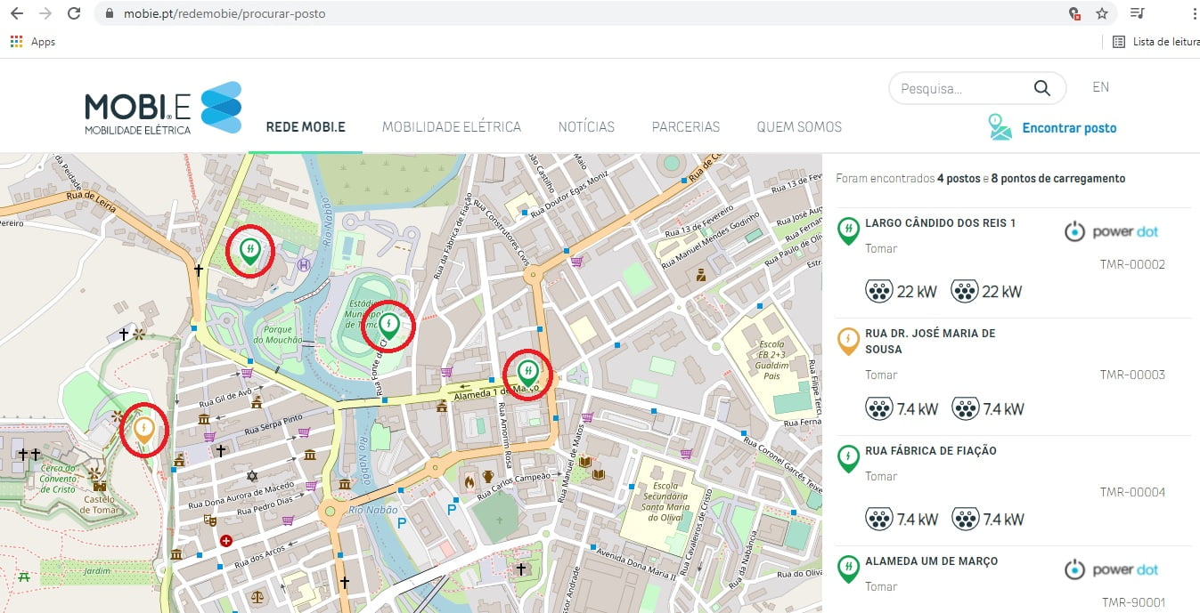Open ALAMEDA UM DE MARÇO station

point(932,561)
